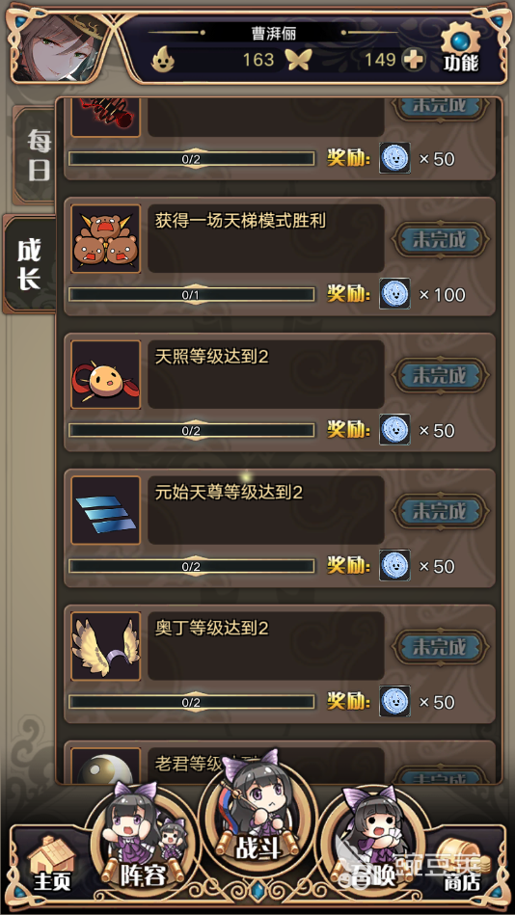515x915 pixels.
Task: Tap the progress bar of 天照 task
Action: [x=192, y=431]
